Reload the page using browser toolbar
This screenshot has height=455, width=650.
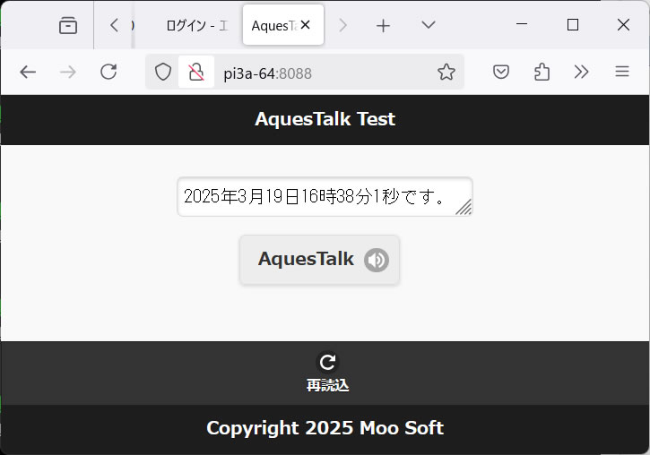point(108,72)
